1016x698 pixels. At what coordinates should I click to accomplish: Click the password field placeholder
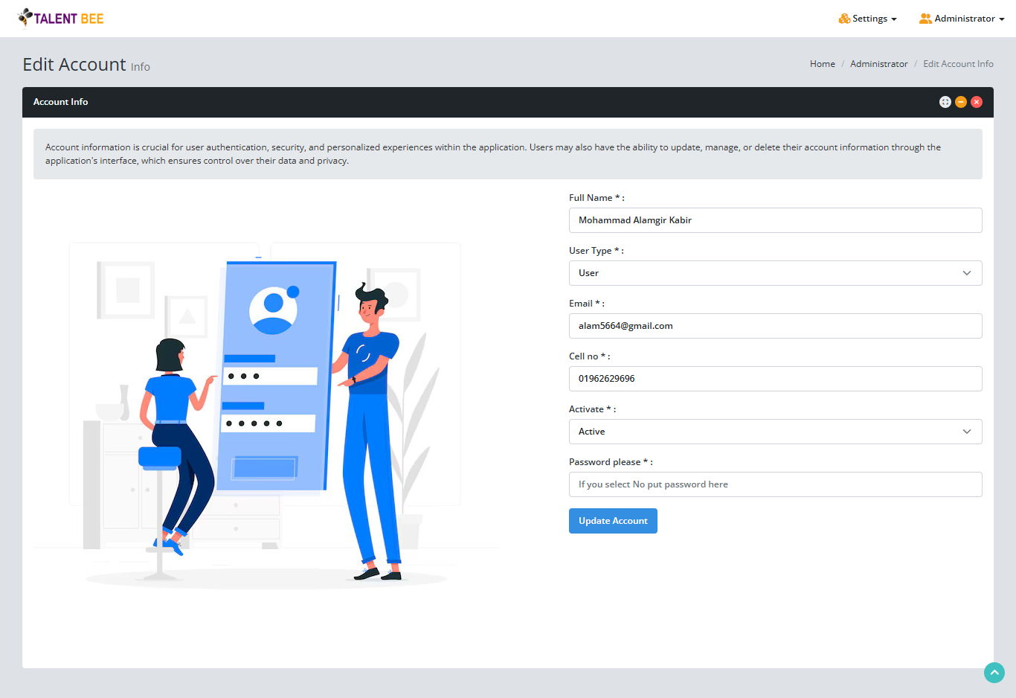775,484
